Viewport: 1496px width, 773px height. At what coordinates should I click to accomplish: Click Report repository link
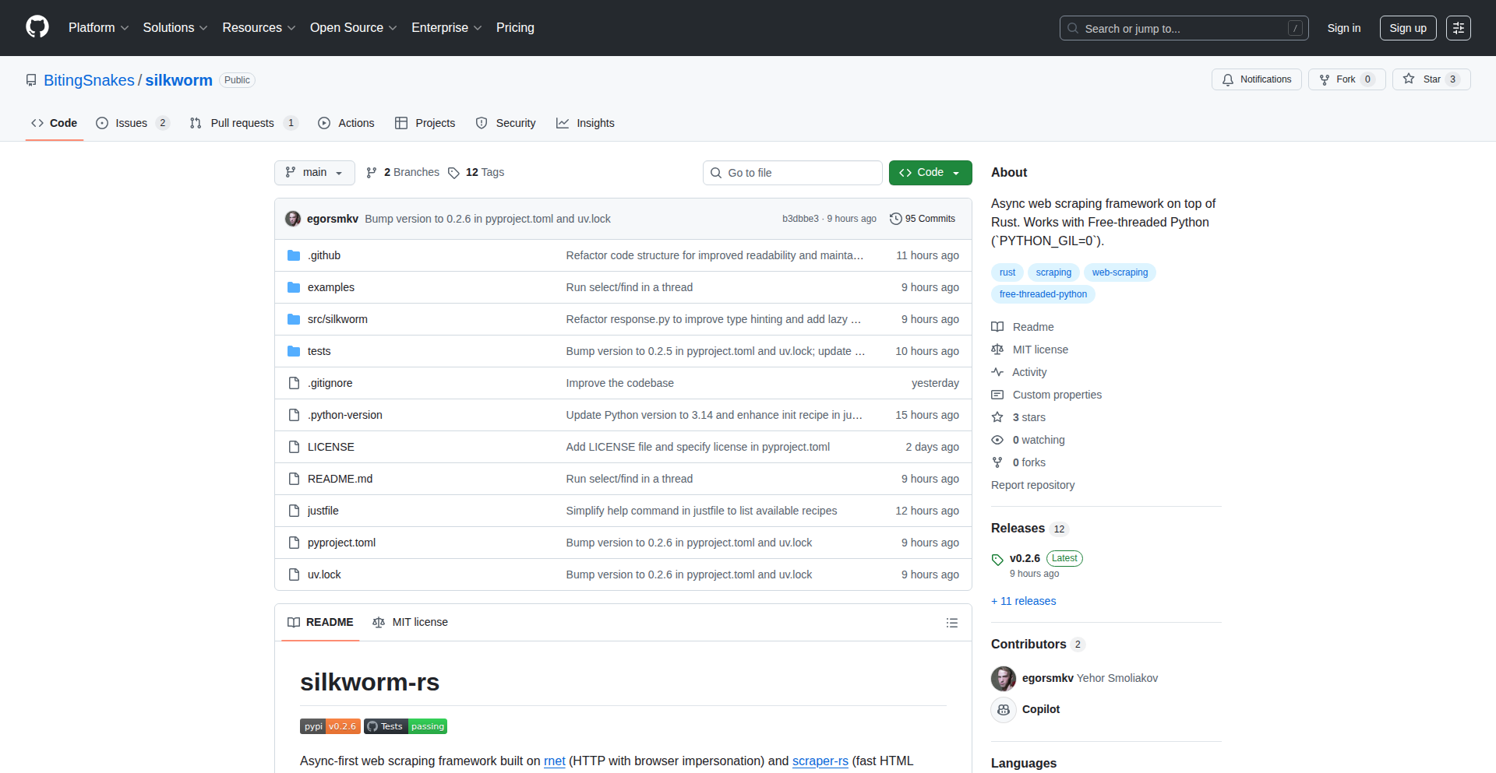pos(1032,485)
